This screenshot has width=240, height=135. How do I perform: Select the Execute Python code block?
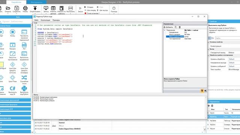tap(24, 88)
